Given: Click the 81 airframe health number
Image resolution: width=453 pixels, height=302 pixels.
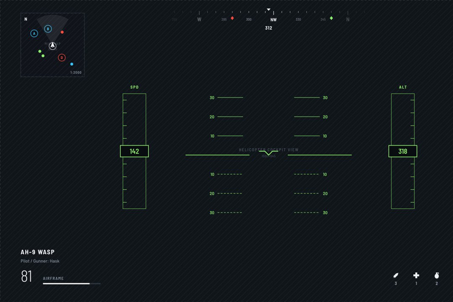Looking at the screenshot, I should point(26,276).
